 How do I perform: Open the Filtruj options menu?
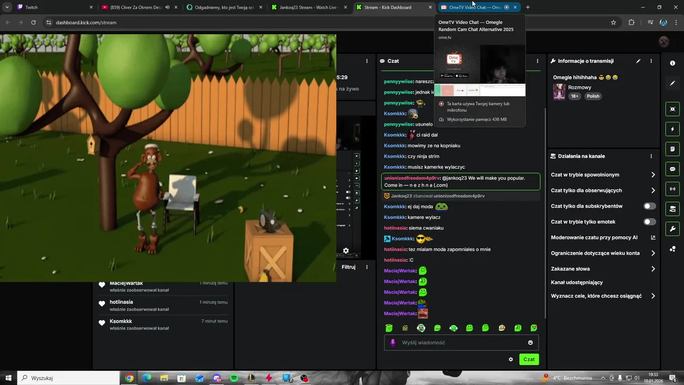pos(367,267)
